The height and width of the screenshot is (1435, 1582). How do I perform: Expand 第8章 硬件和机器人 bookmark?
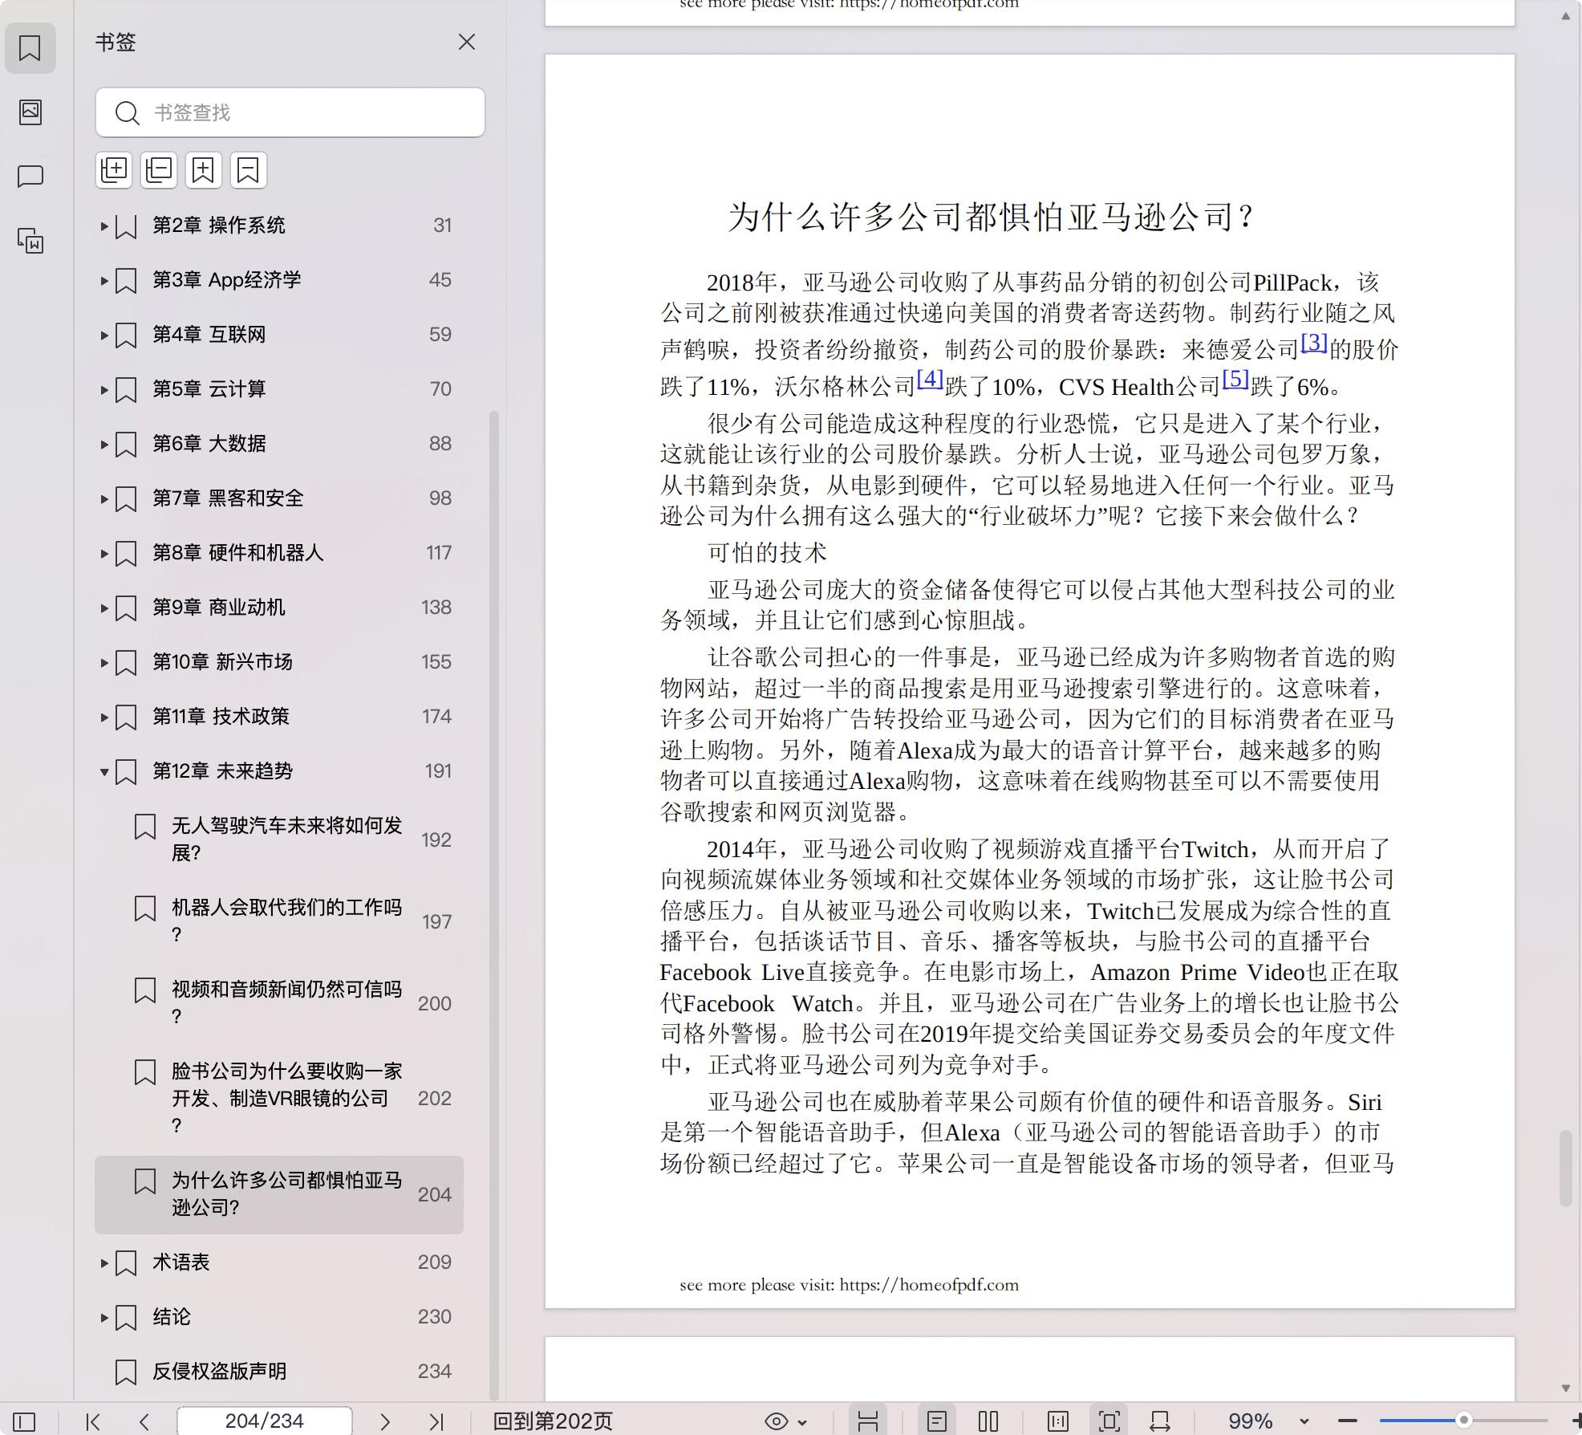pos(104,554)
